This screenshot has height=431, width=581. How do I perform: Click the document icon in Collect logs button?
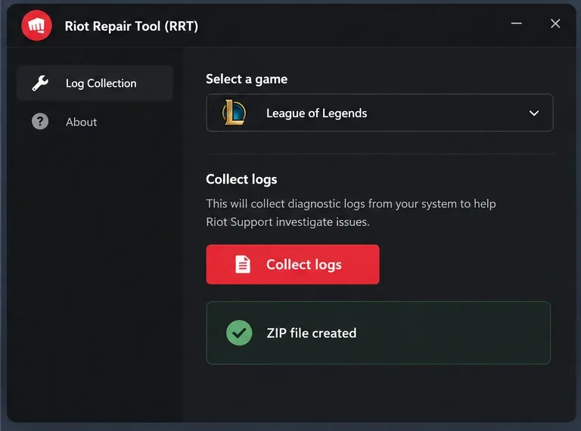point(243,265)
